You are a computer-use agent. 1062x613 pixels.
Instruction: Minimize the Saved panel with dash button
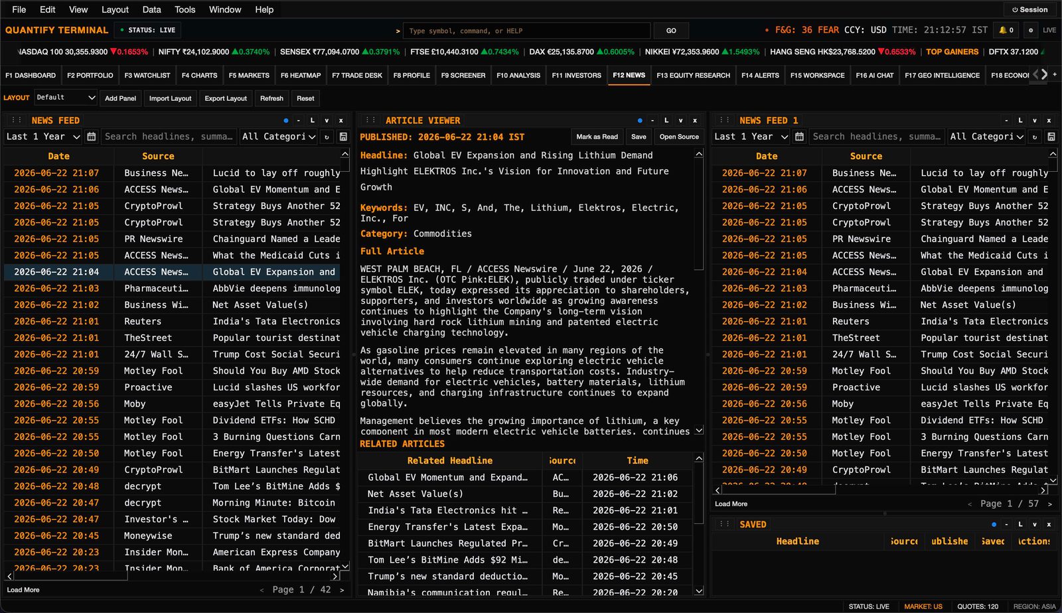1006,524
